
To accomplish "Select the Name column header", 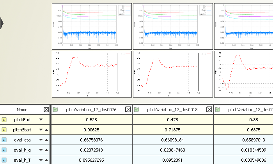I will click(x=22, y=110).
